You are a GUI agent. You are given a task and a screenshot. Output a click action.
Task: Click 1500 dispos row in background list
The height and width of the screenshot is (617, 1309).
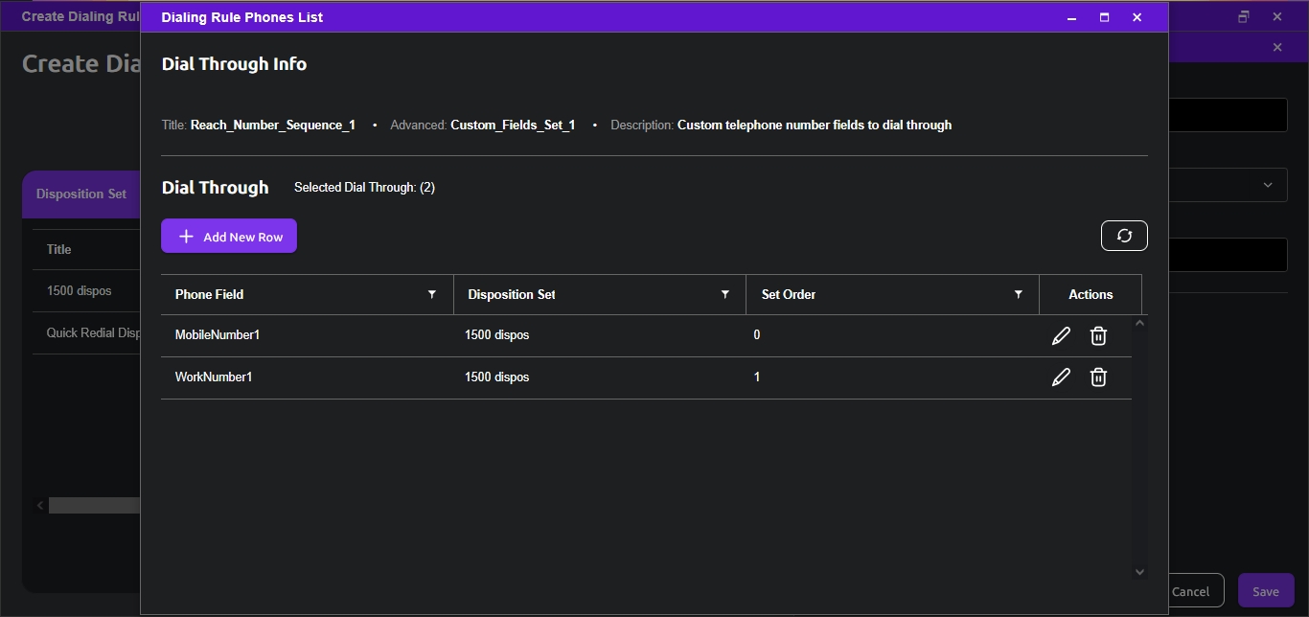pyautogui.click(x=87, y=291)
